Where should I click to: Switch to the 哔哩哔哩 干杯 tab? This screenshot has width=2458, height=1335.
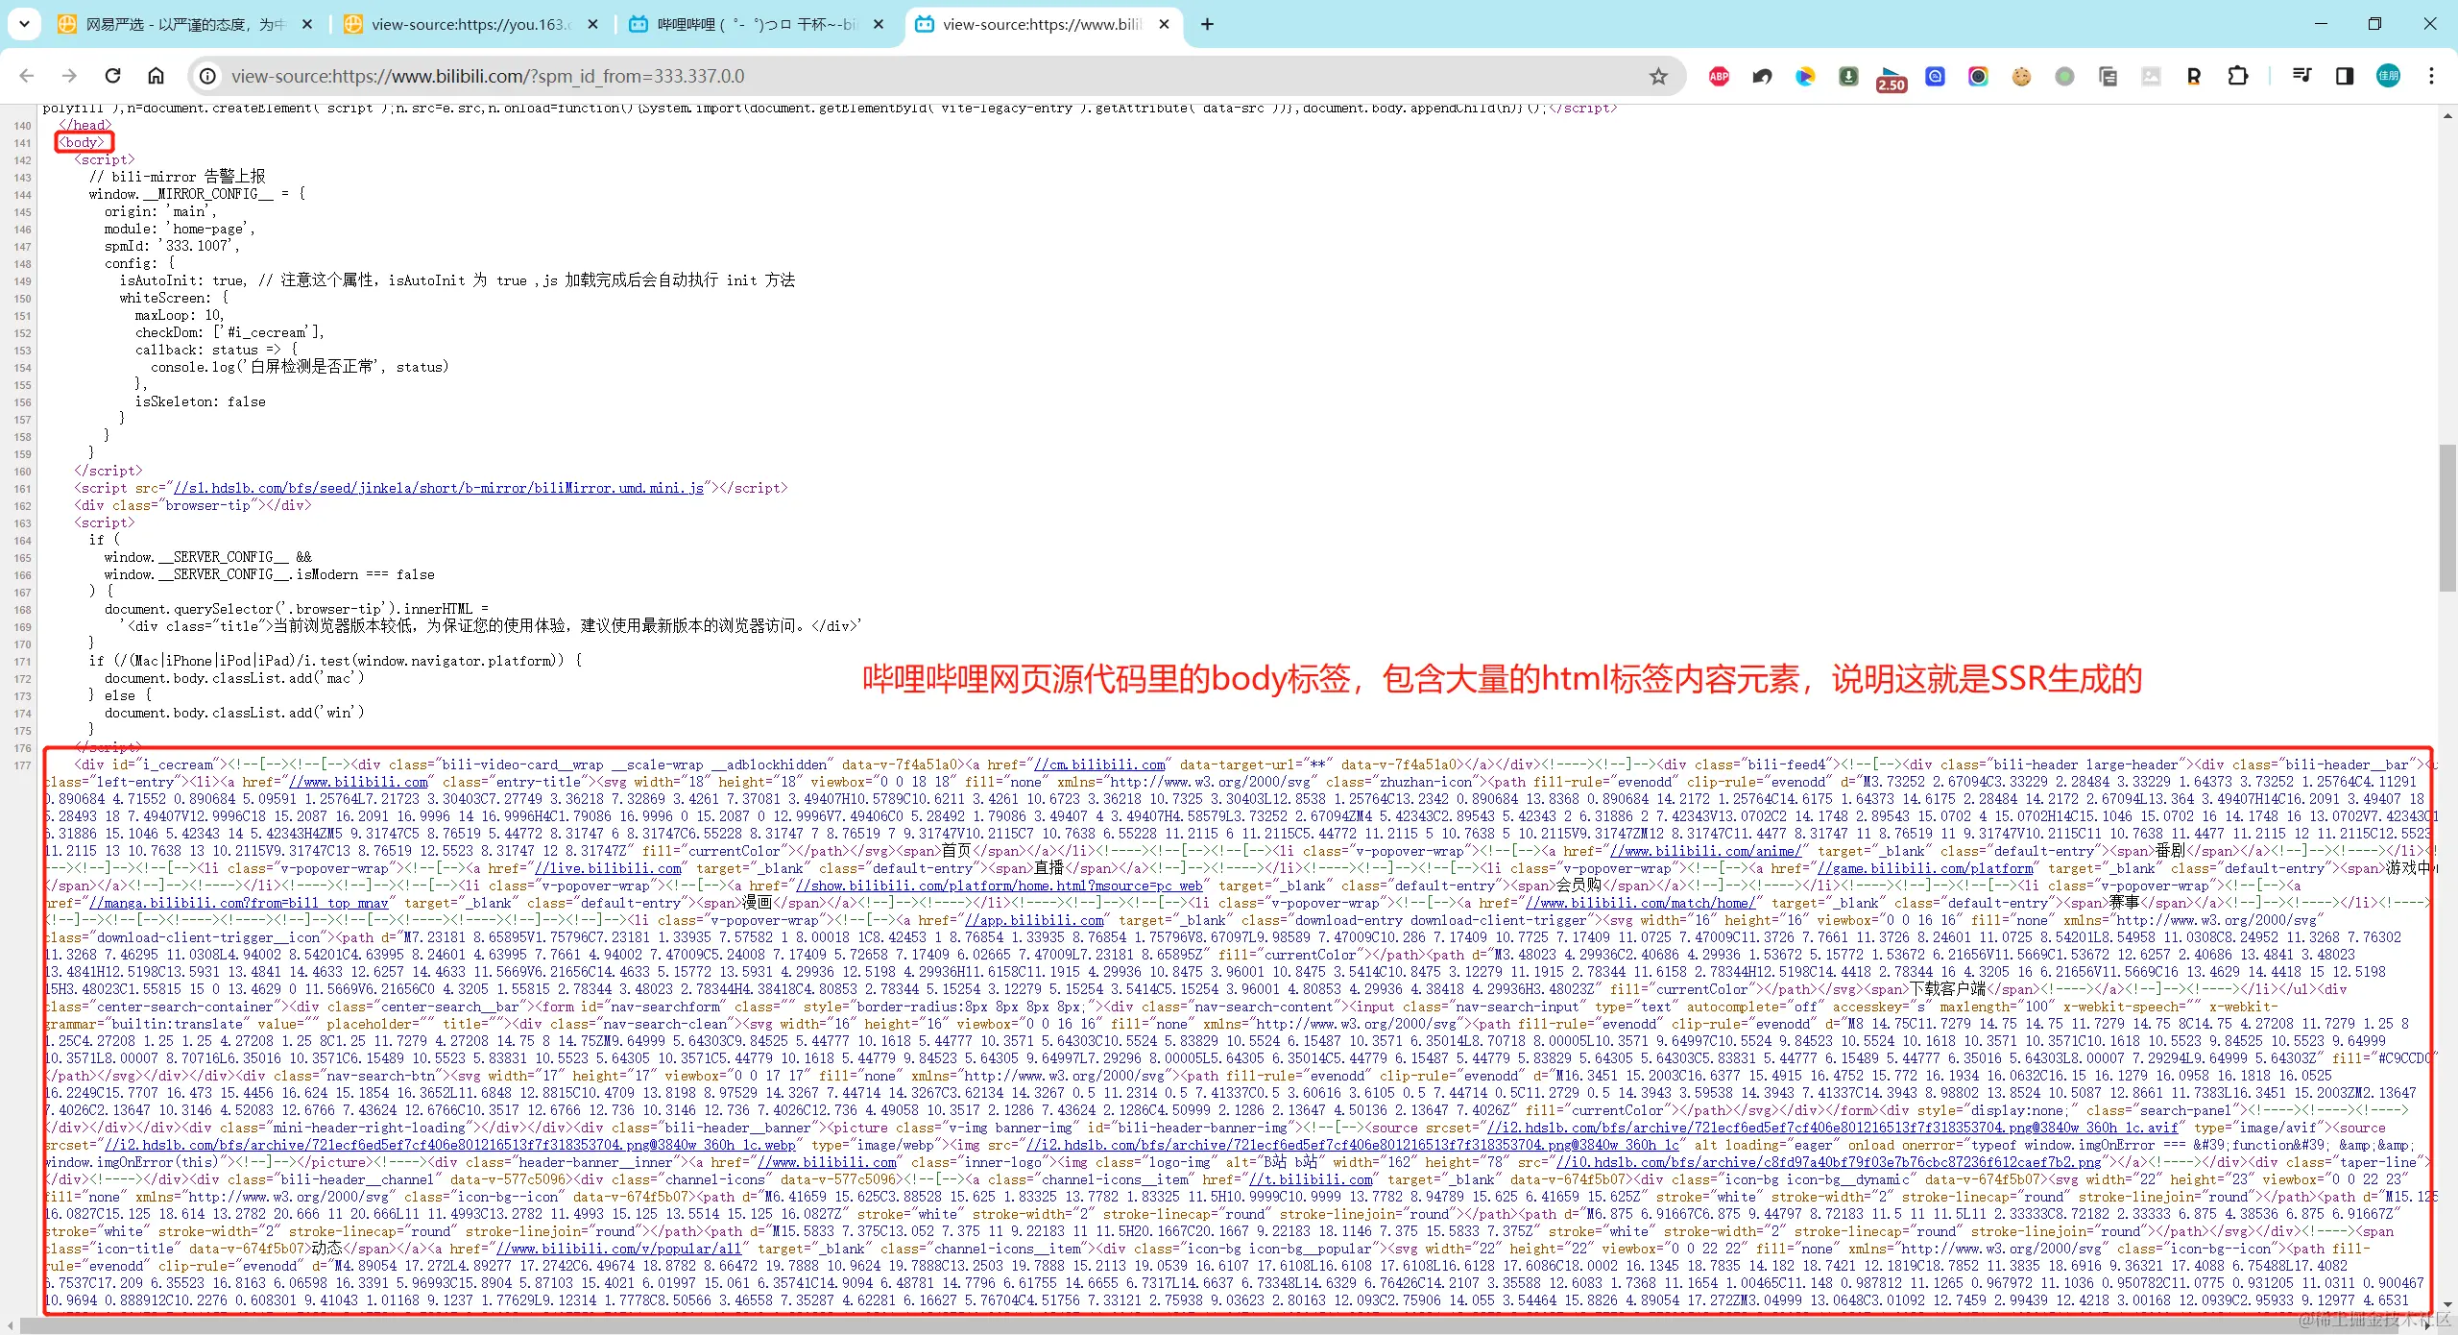point(758,24)
